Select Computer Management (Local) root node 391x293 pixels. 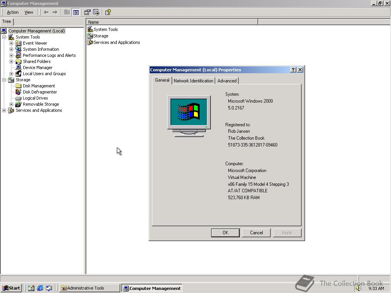click(x=37, y=31)
